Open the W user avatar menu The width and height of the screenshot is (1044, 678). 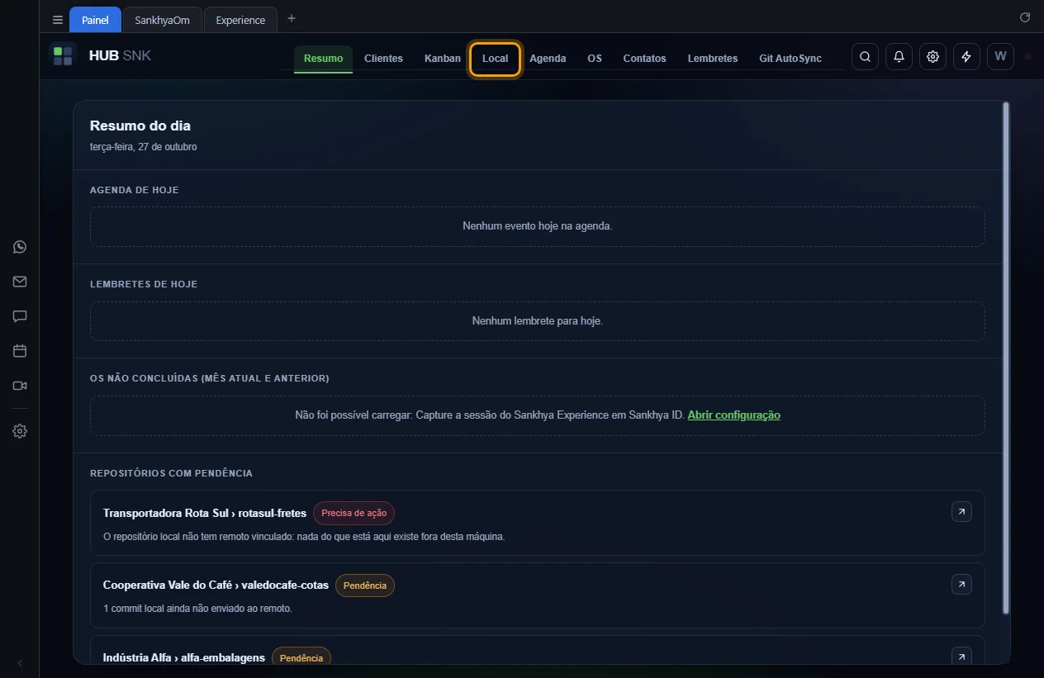pyautogui.click(x=1000, y=56)
